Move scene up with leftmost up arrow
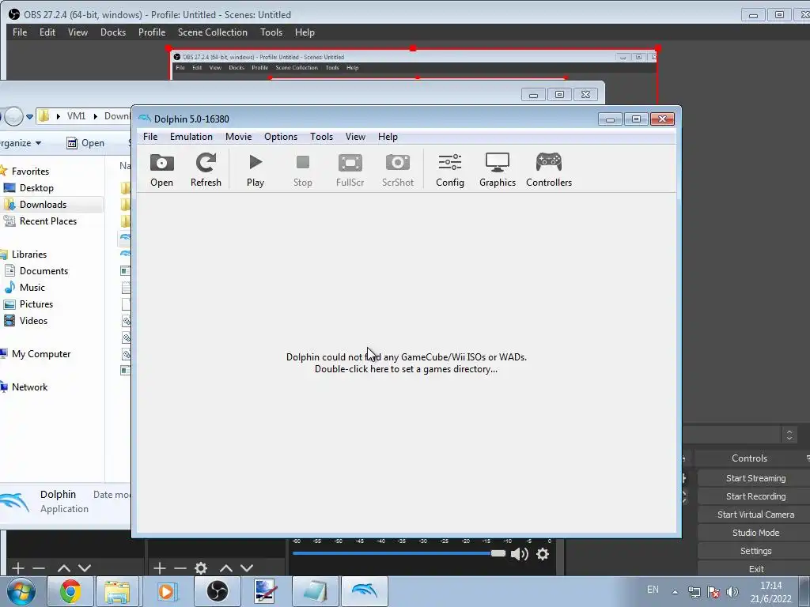The image size is (810, 607). [x=63, y=568]
